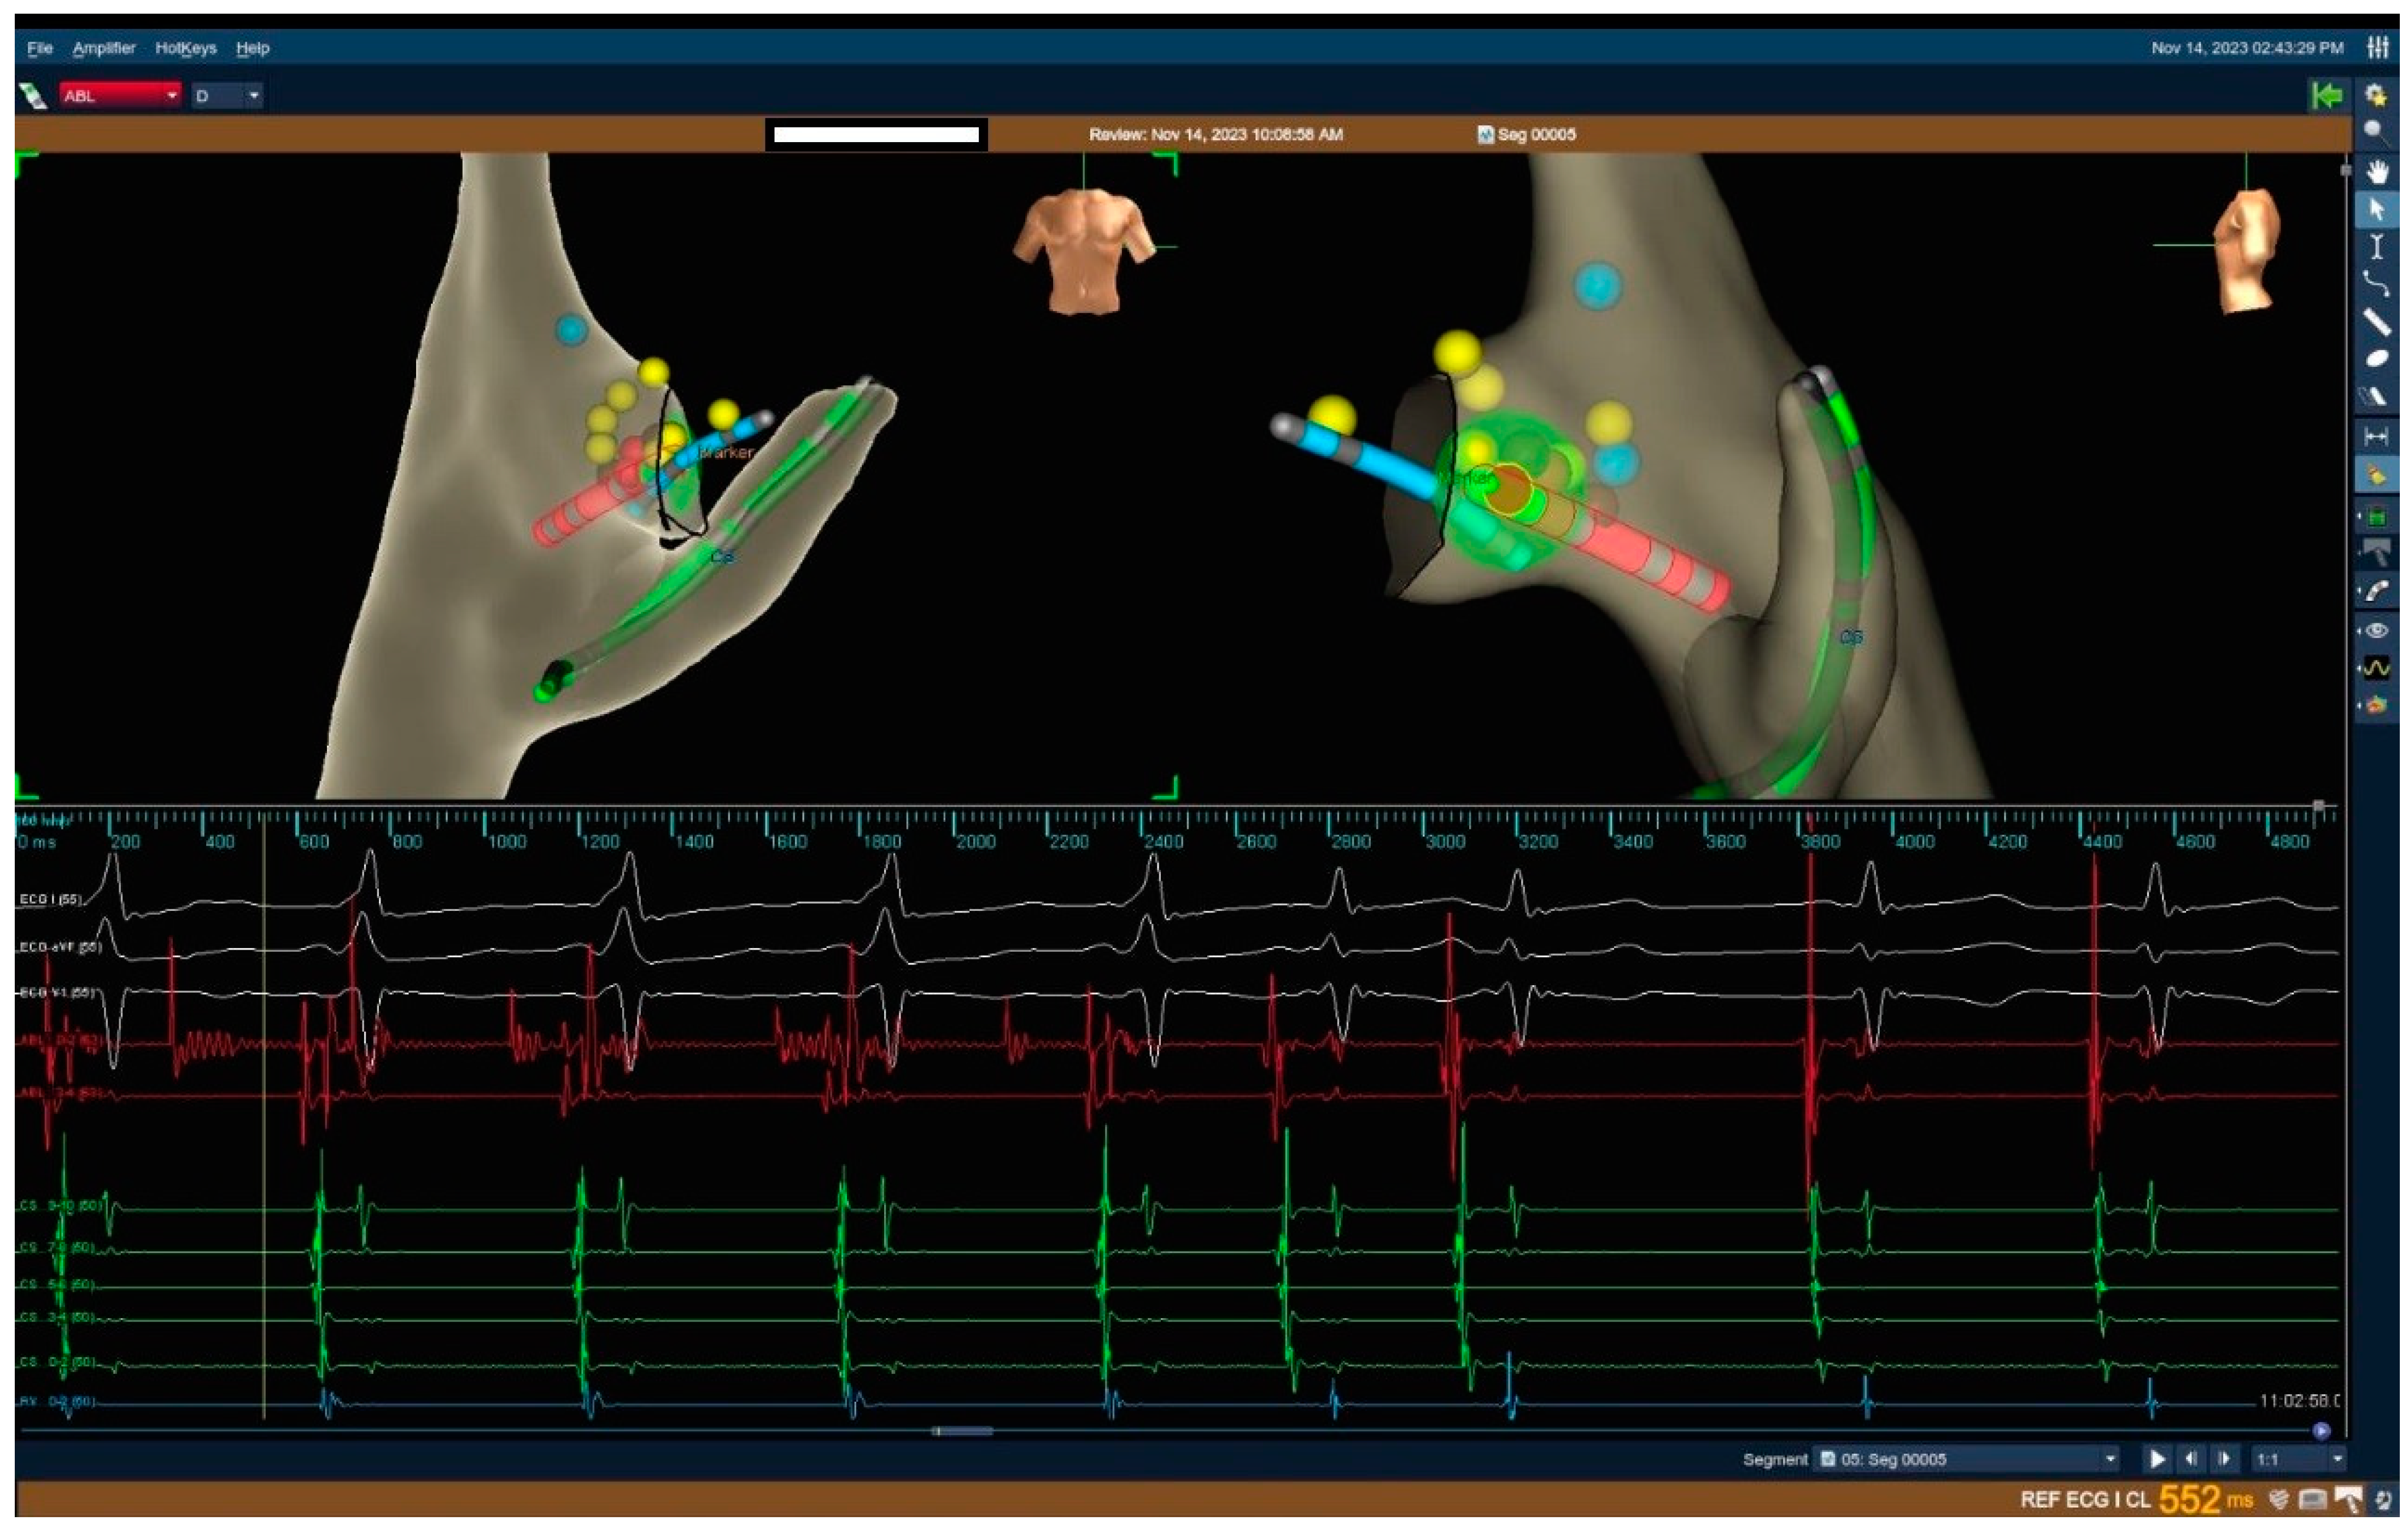This screenshot has height=1527, width=2408.
Task: Open settings gear icon at top right
Action: point(2376,96)
